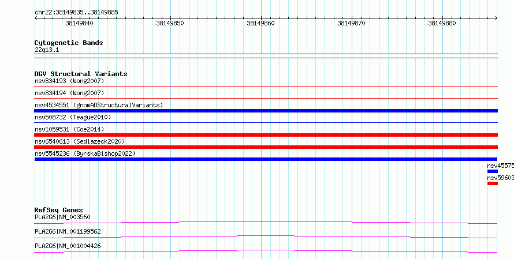This screenshot has height=259, width=514.
Task: Click the small red bar under nsv59603
Action: pos(493,183)
